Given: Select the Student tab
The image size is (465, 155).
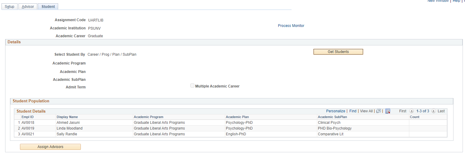Looking at the screenshot, I should click(48, 7).
